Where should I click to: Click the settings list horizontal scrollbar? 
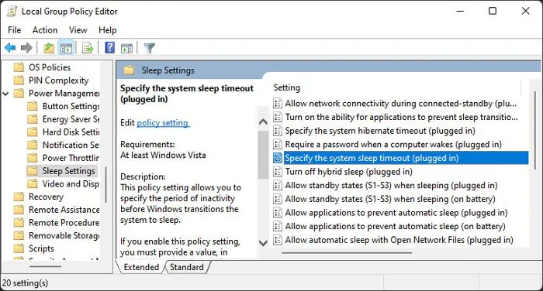coord(347,252)
